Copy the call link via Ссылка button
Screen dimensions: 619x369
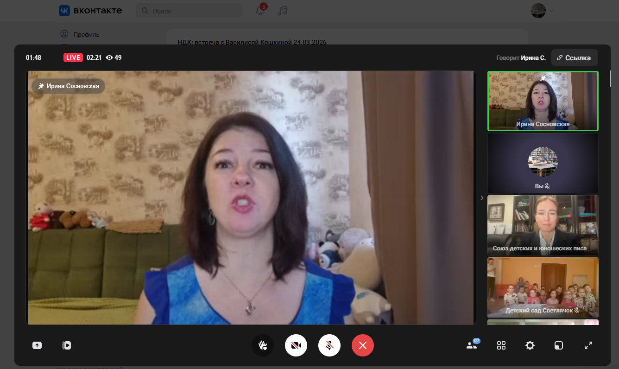[574, 58]
